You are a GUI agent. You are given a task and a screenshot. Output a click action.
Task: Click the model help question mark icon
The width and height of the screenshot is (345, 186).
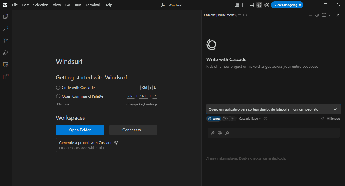(x=265, y=119)
